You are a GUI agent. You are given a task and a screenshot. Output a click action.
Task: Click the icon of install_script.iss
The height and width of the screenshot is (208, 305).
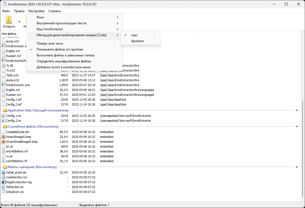click(3, 172)
